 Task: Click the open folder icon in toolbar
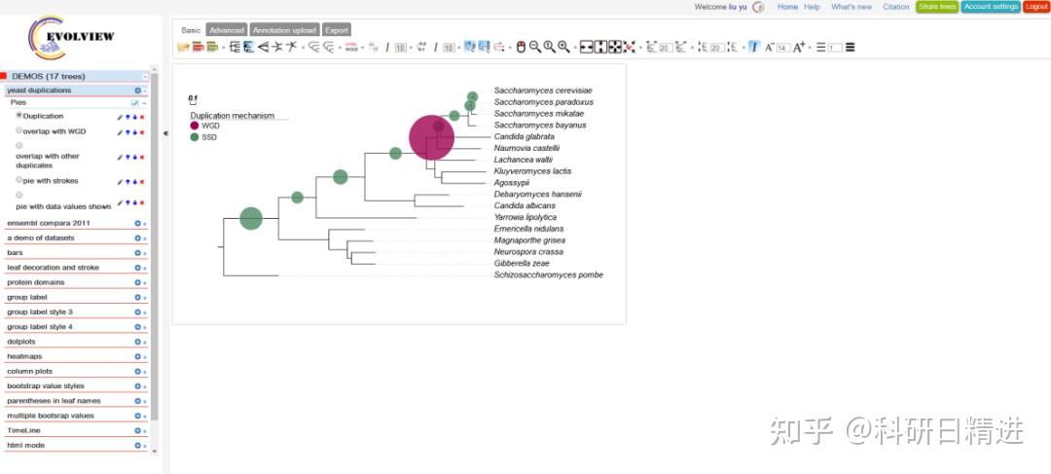coord(183,47)
